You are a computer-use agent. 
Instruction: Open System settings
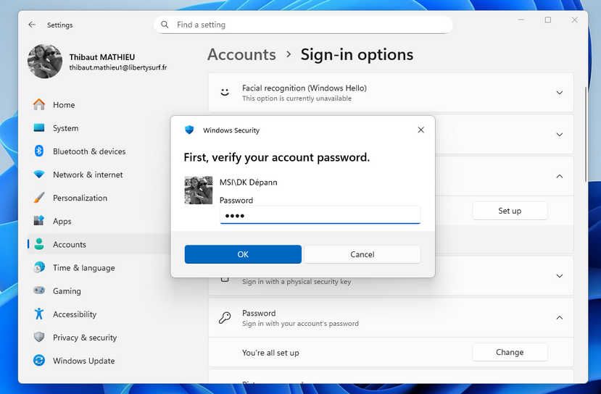(99, 128)
